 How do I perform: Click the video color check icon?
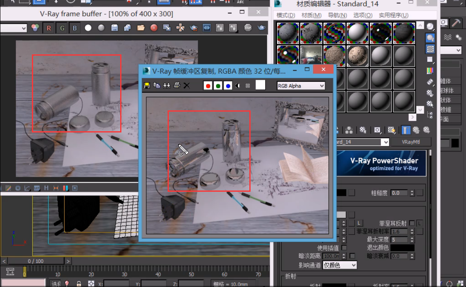tap(430, 71)
